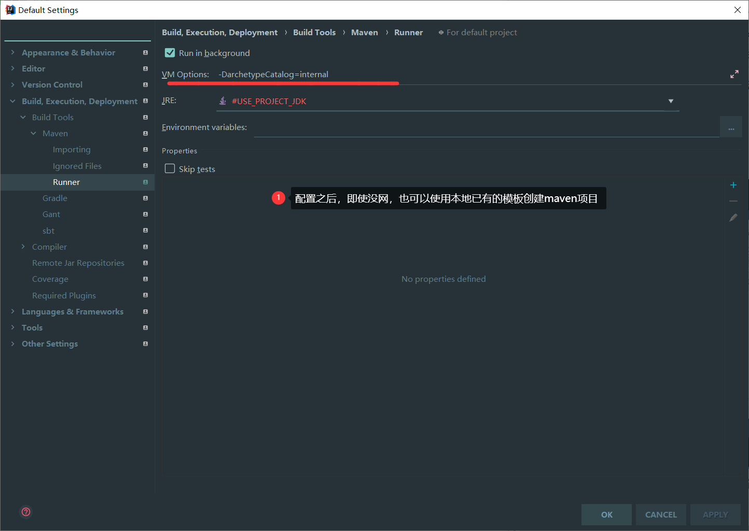
Task: Click project-level icon beside Version Control
Action: click(x=145, y=85)
